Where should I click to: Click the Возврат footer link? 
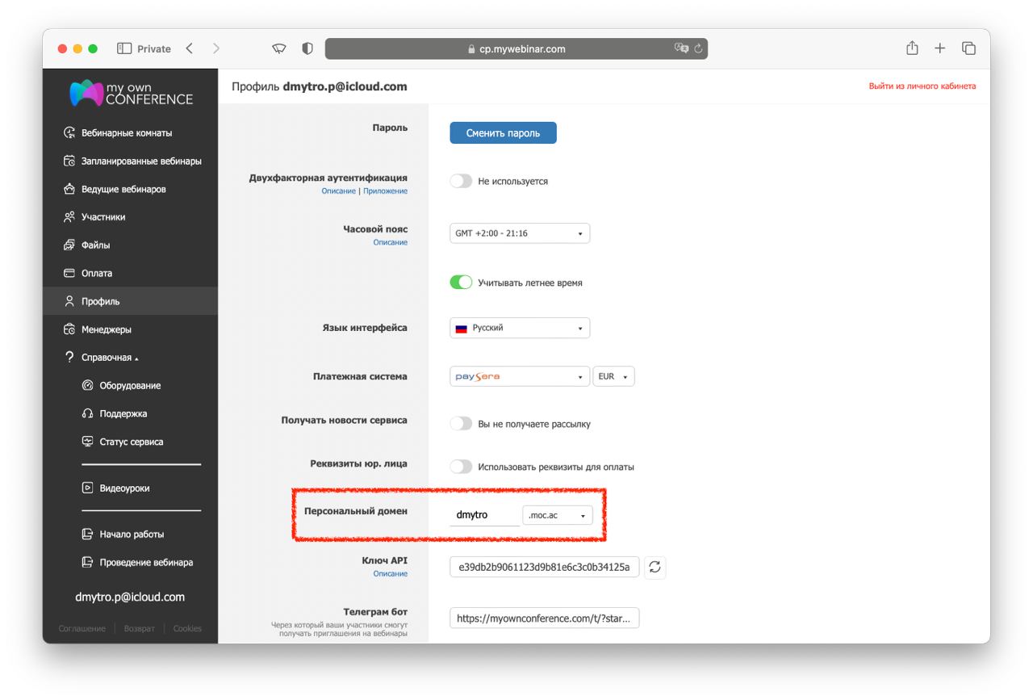pos(140,629)
